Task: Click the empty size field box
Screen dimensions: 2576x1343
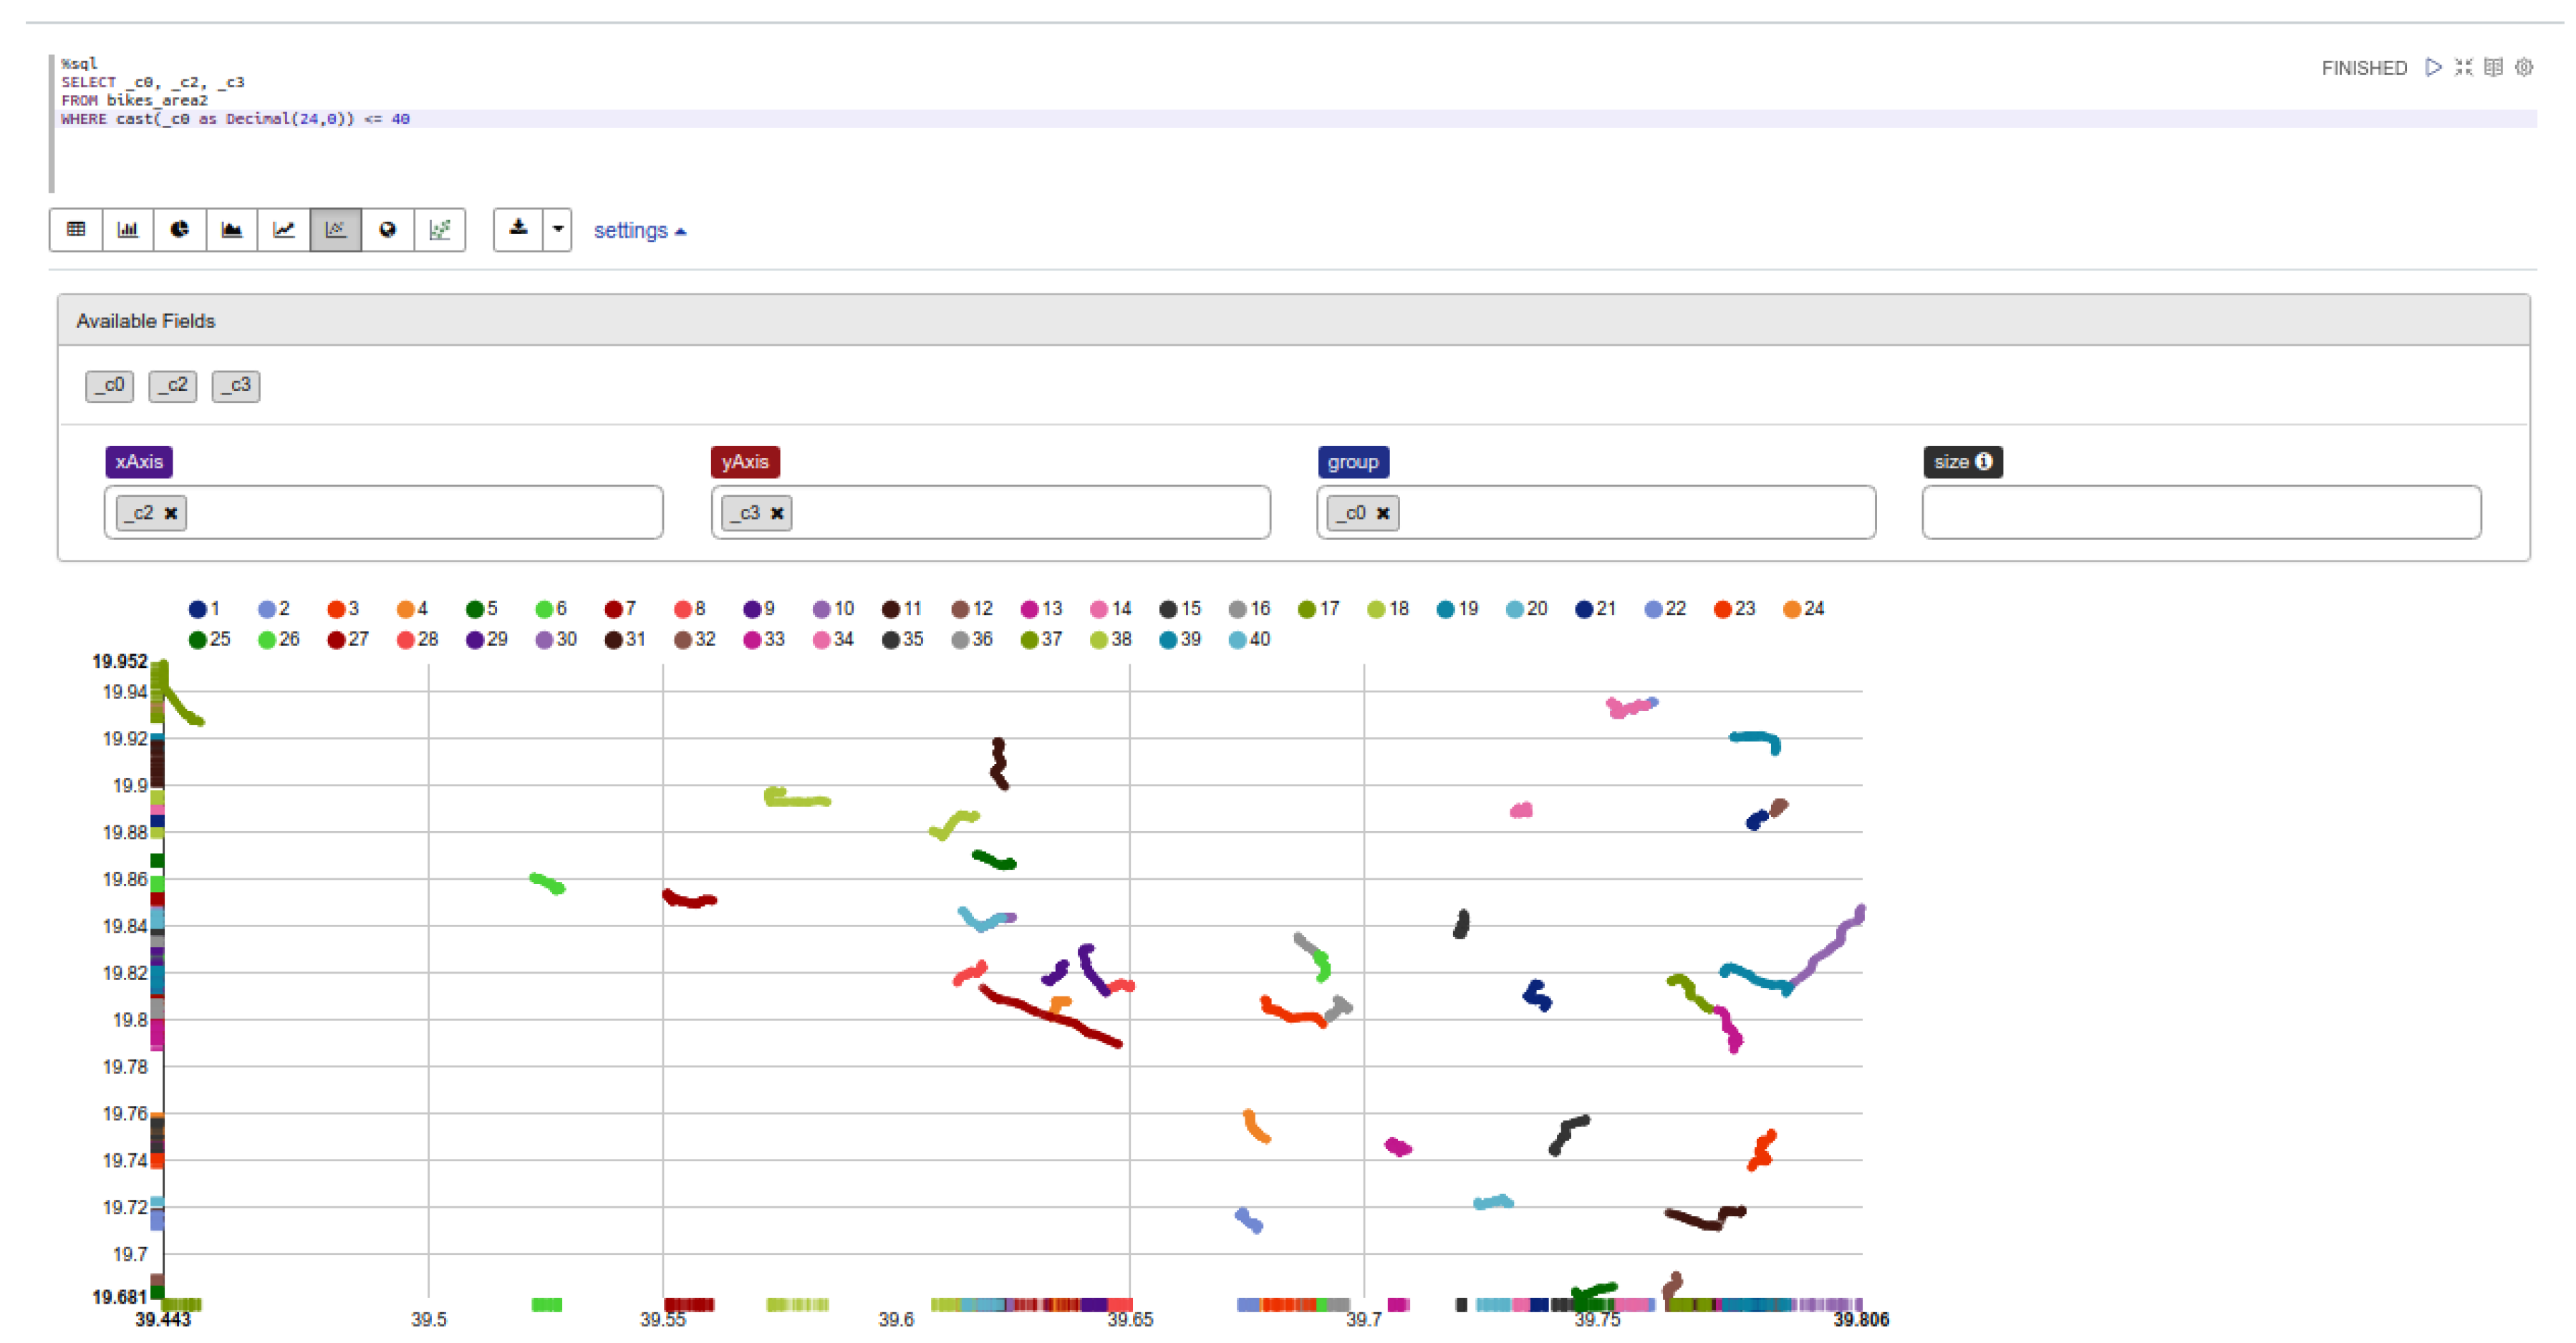Action: [x=2200, y=513]
